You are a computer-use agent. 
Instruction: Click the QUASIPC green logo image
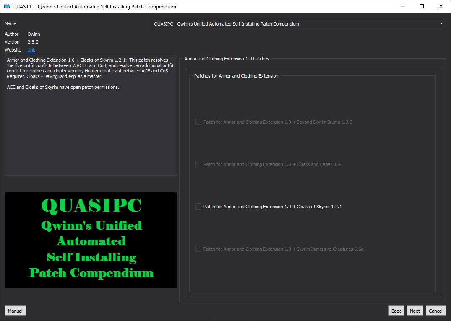point(91,240)
